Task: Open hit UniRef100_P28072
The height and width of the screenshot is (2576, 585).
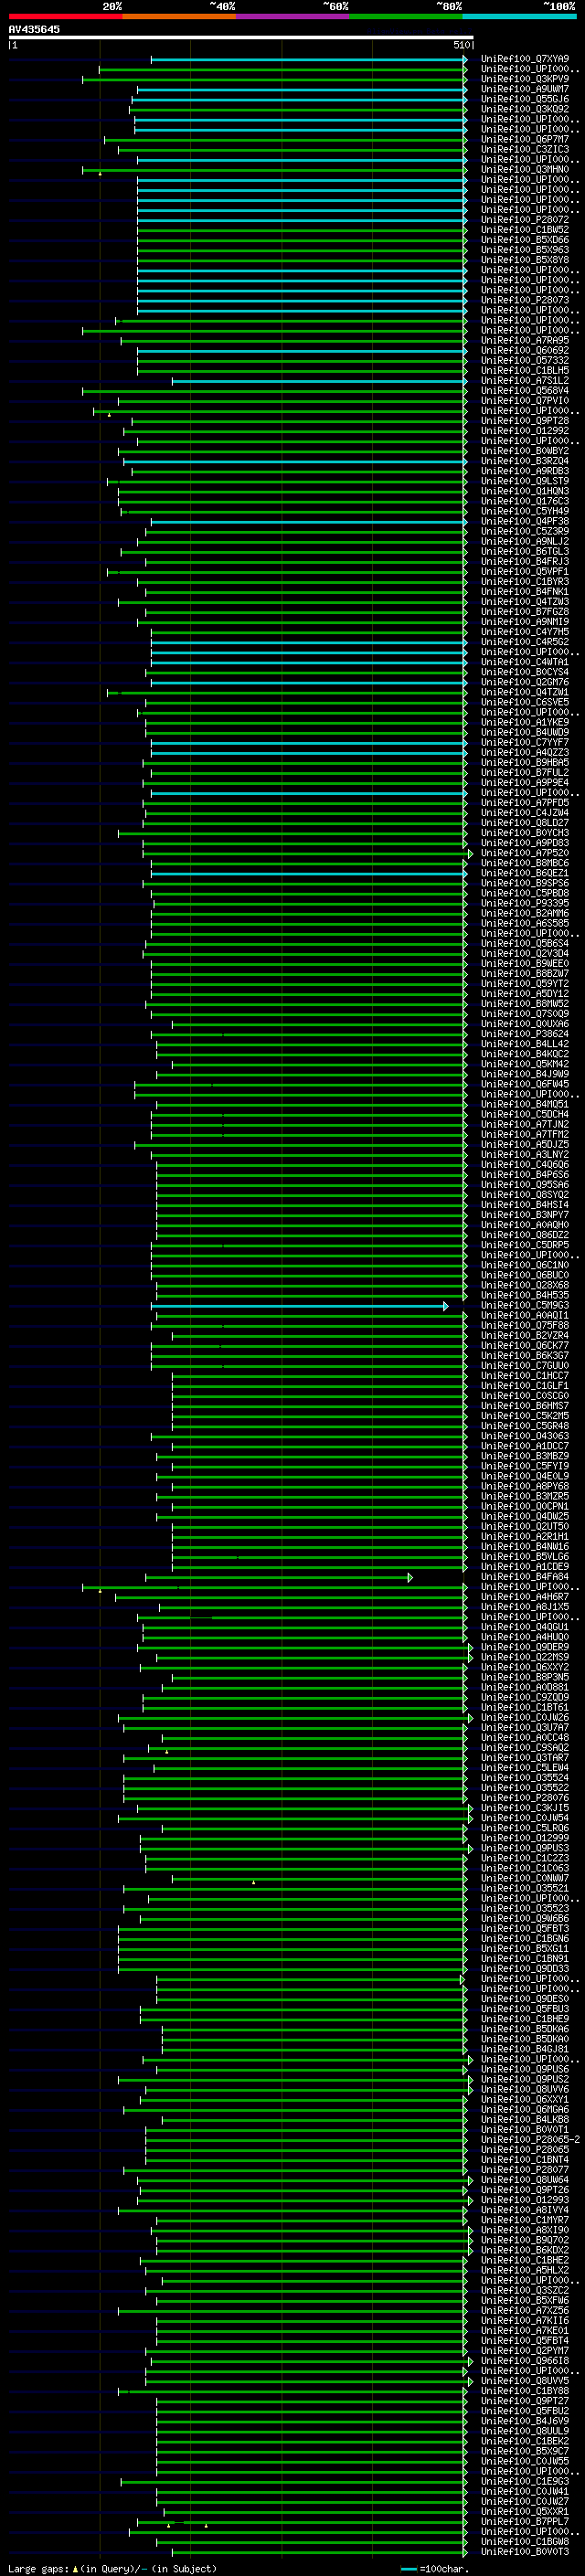Action: [524, 220]
